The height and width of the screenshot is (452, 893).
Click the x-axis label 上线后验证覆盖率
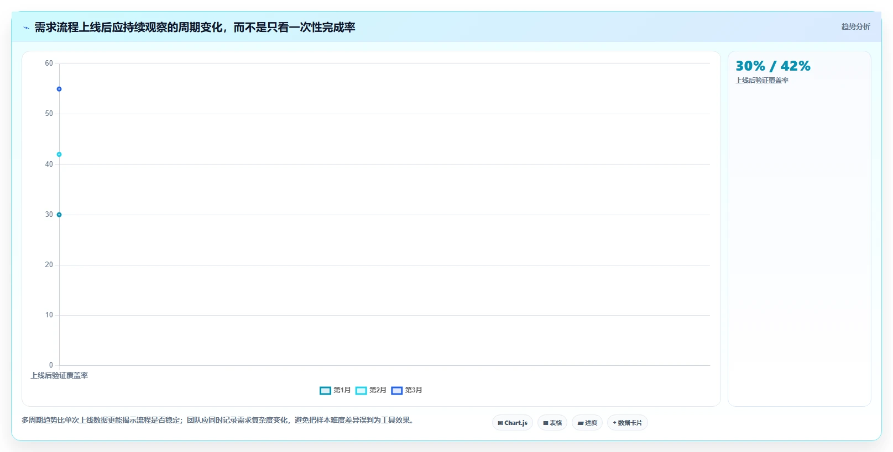pos(59,375)
